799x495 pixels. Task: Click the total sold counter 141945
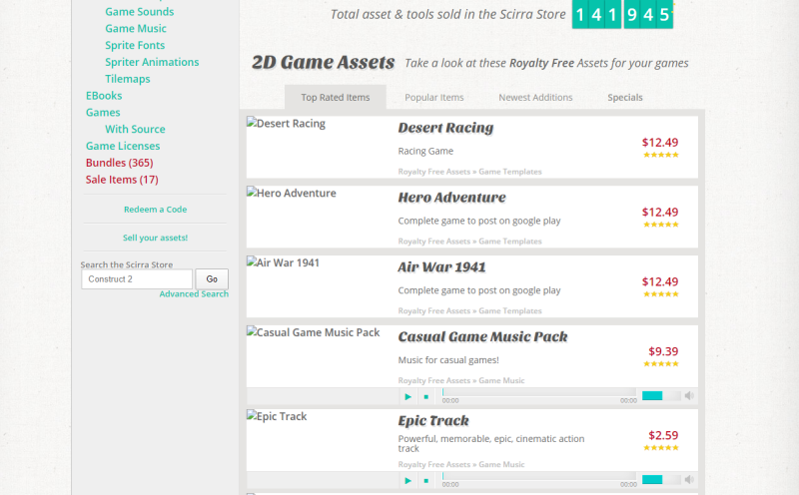coord(622,14)
